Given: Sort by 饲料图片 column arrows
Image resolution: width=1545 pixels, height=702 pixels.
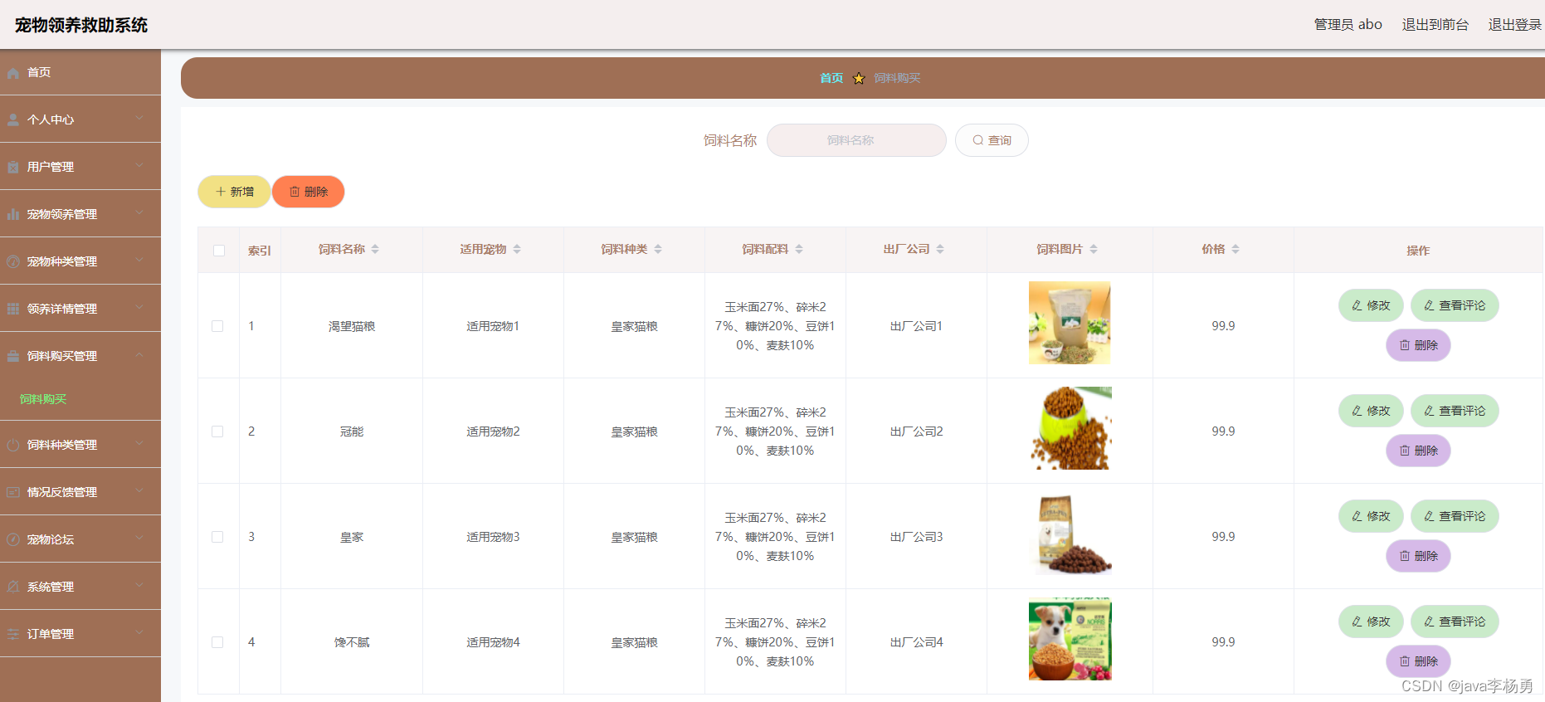Looking at the screenshot, I should click(x=1094, y=249).
